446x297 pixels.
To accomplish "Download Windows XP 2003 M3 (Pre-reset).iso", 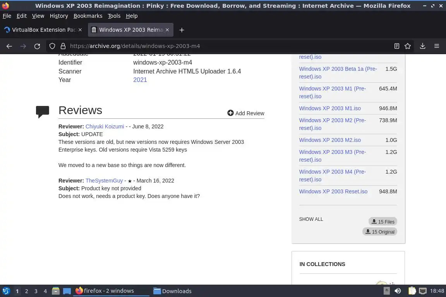I will pos(333,156).
